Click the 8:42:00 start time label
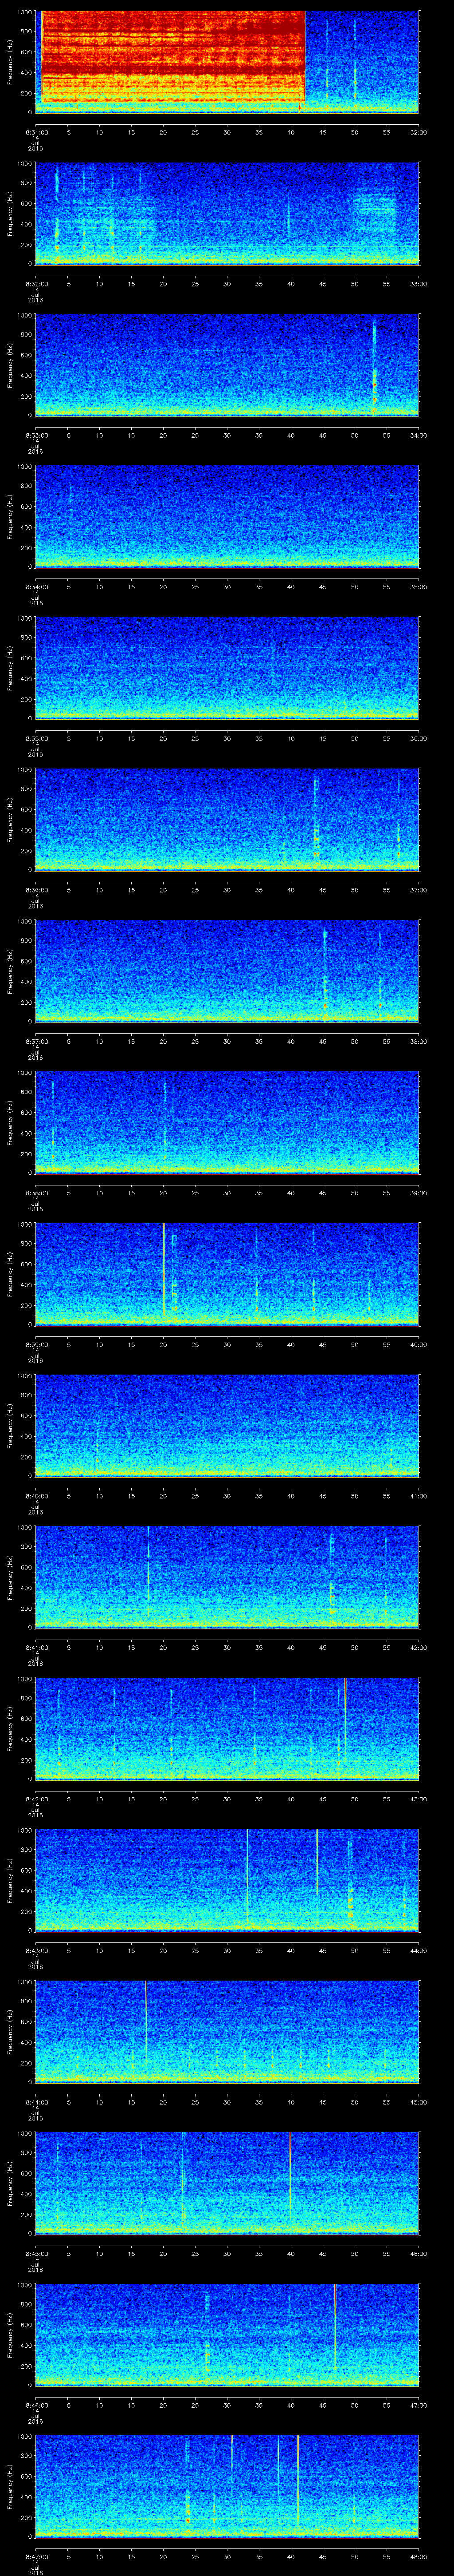Screen dimensions: 454x2576 click(x=36, y=1799)
